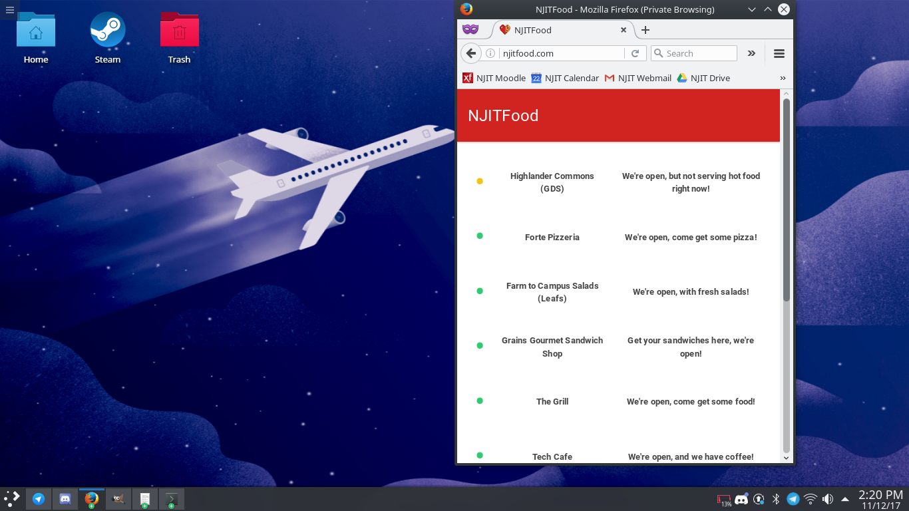909x511 pixels.
Task: Click page vertical scrollbar thumb
Action: (787, 200)
